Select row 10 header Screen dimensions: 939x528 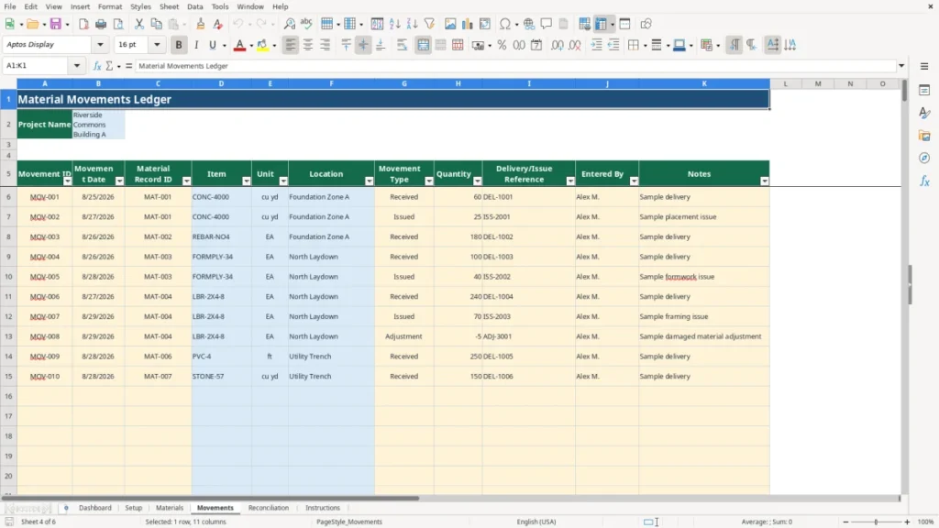click(x=8, y=277)
